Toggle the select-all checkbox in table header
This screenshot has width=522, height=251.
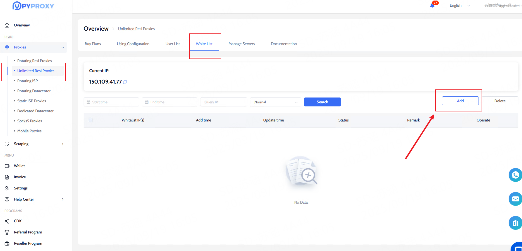[91, 120]
